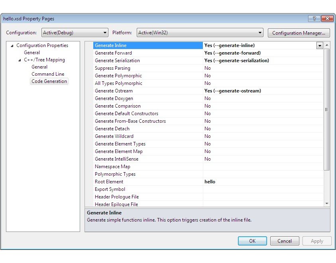Click the scrollbar up arrow in property grid
Viewport: 336px width, 263px height.
click(x=327, y=45)
